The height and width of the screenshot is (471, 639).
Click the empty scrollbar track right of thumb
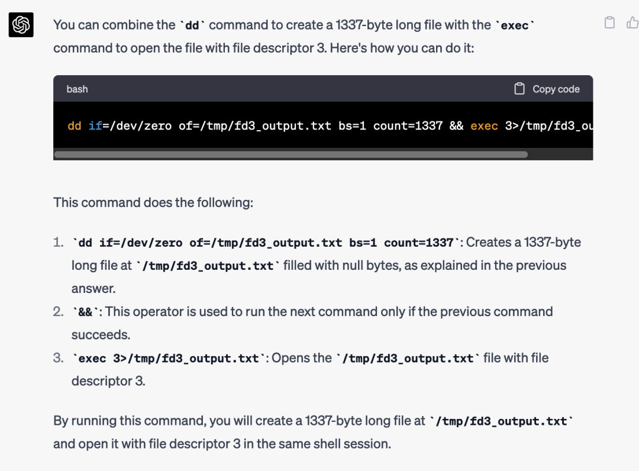click(x=560, y=154)
